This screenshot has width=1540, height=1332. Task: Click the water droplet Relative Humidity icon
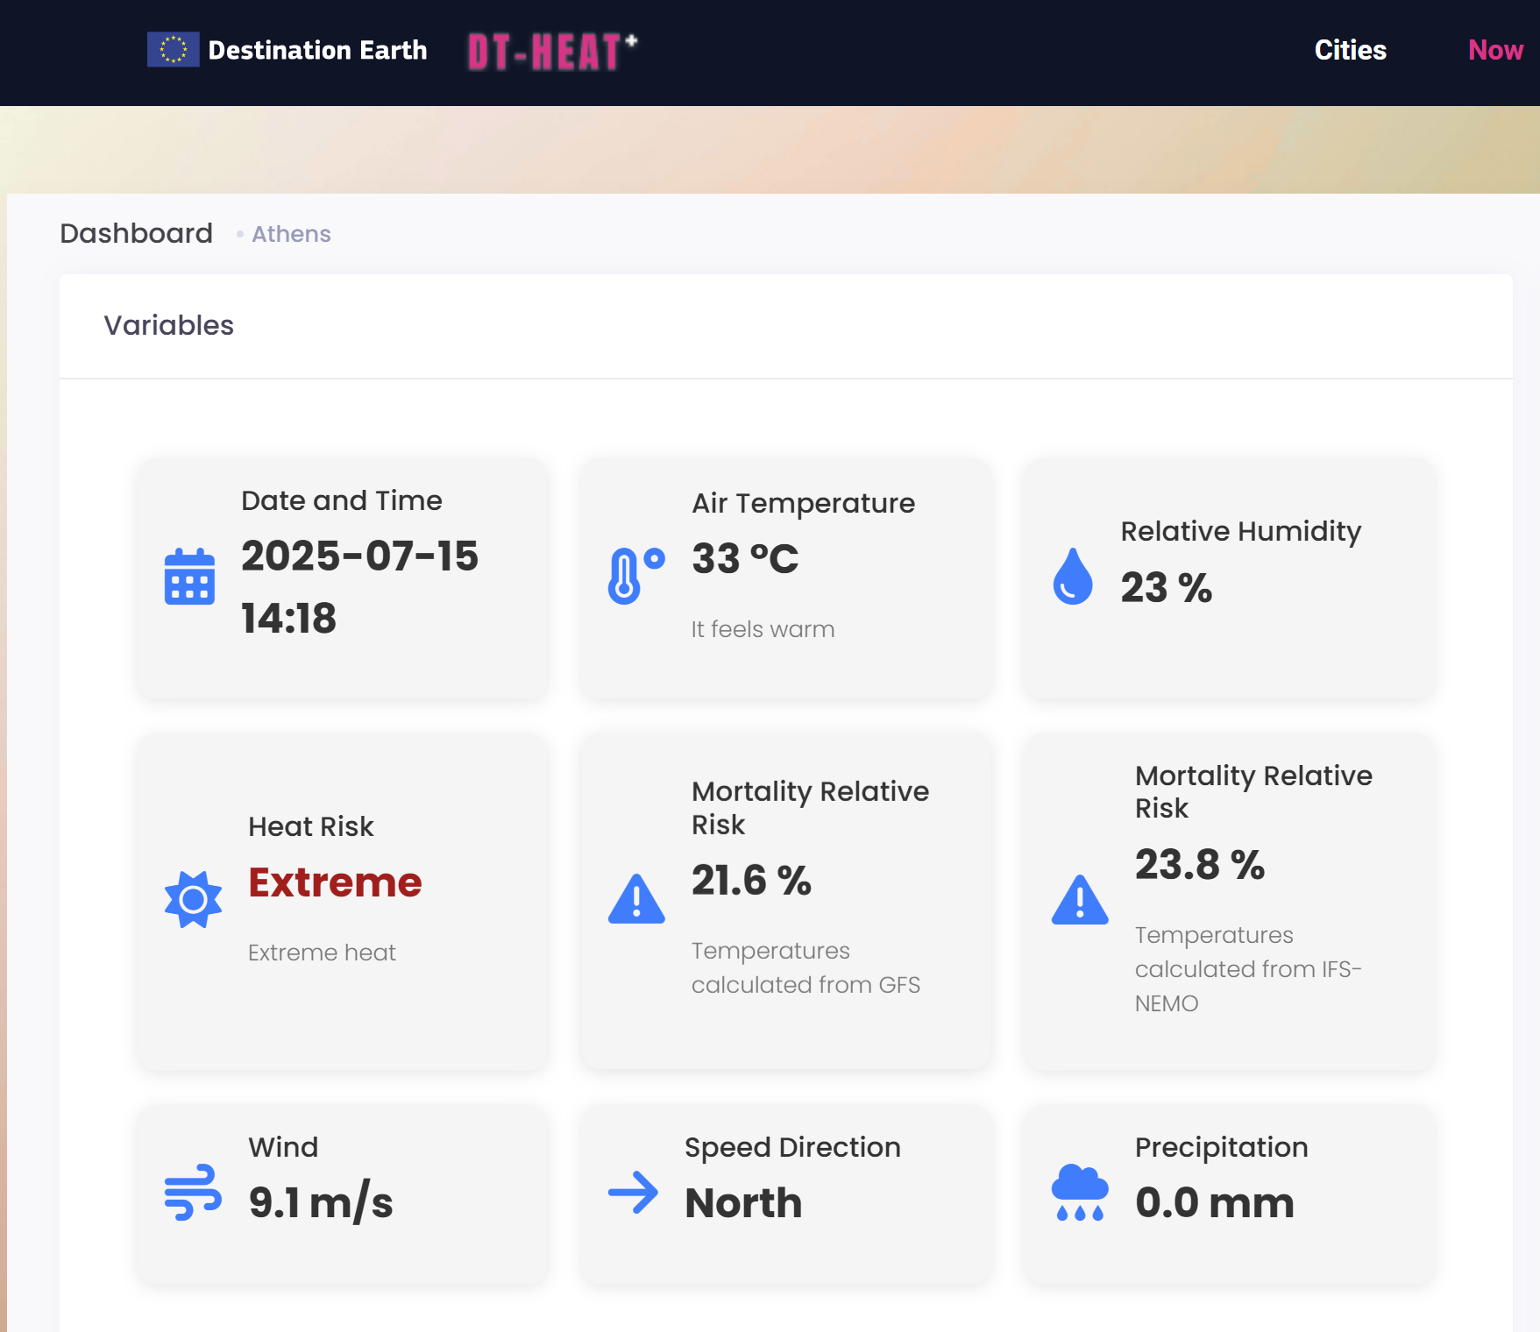tap(1073, 577)
